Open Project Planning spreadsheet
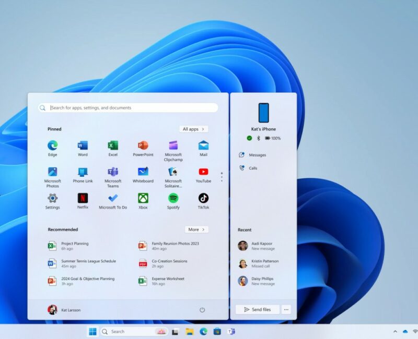Image resolution: width=418 pixels, height=339 pixels. point(68,246)
